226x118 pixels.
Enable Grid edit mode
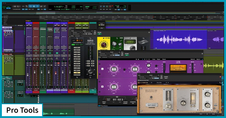click(8, 8)
